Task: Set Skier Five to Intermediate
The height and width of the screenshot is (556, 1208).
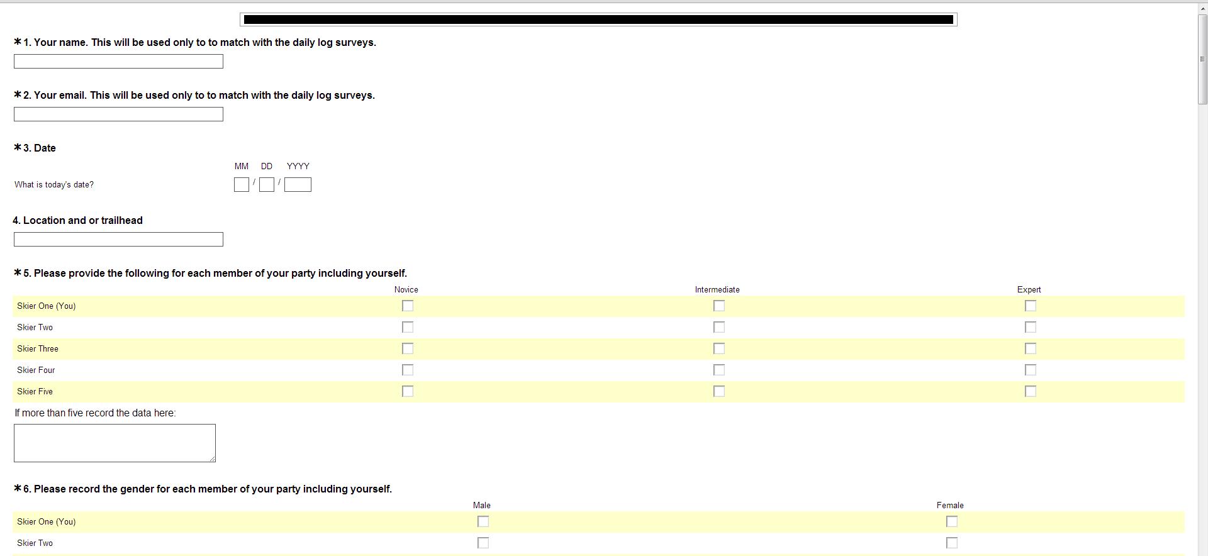Action: point(719,391)
